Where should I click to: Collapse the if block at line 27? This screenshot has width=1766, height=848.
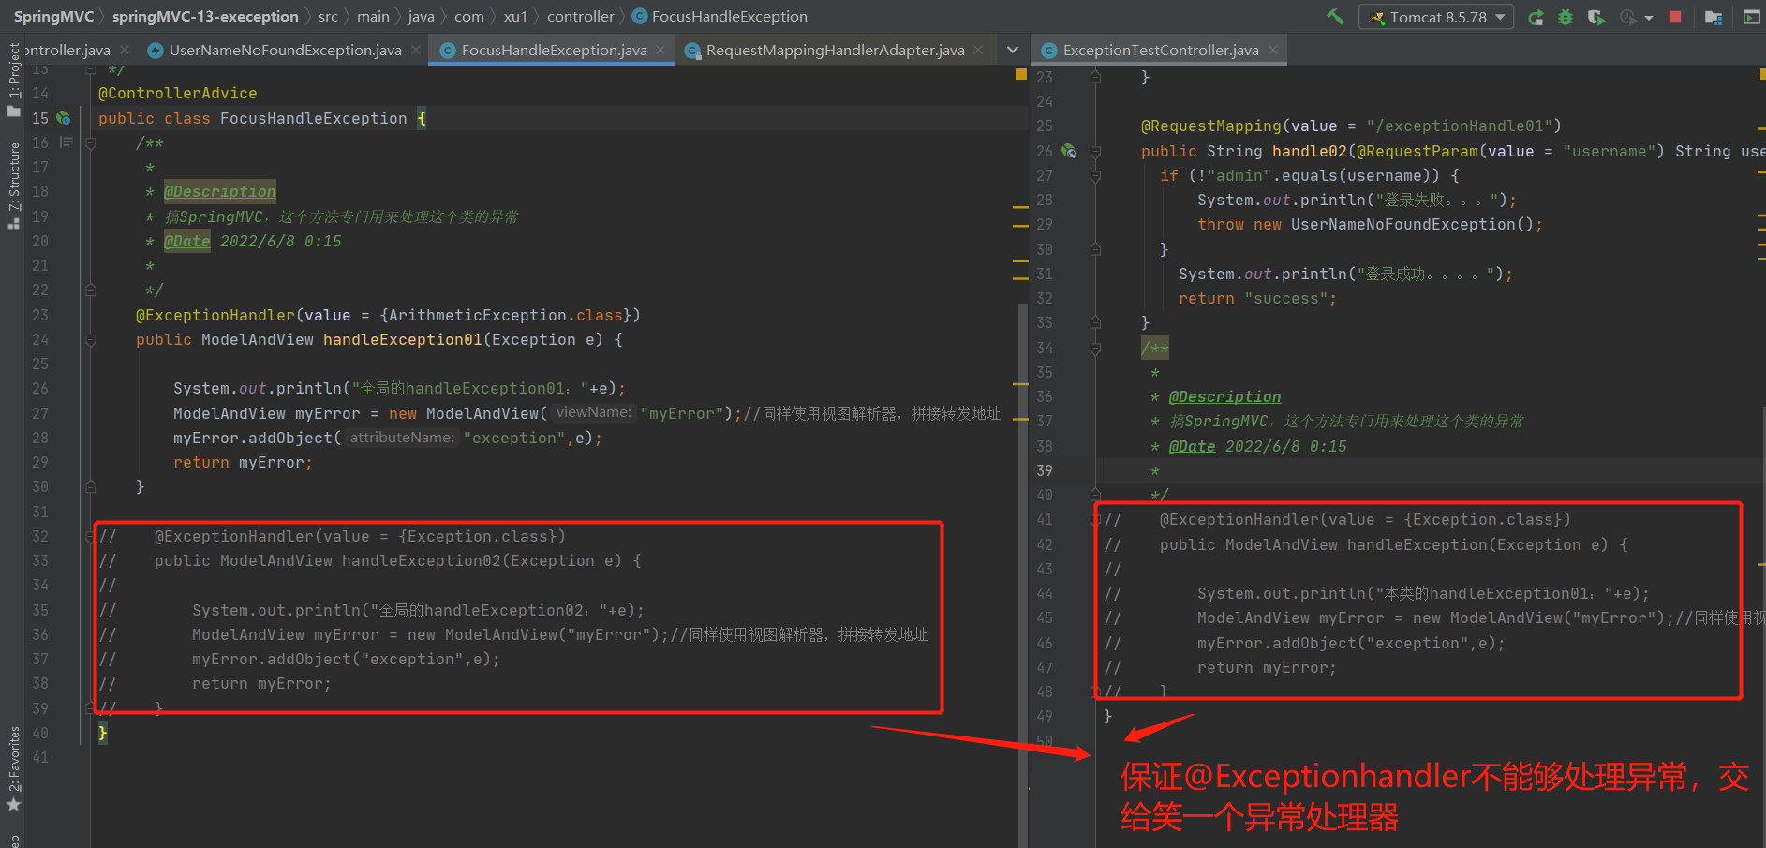[x=1094, y=176]
